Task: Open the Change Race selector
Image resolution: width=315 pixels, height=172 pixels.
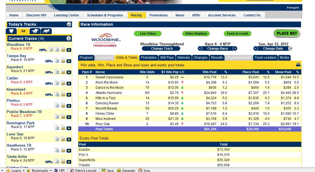Action: 217,48
